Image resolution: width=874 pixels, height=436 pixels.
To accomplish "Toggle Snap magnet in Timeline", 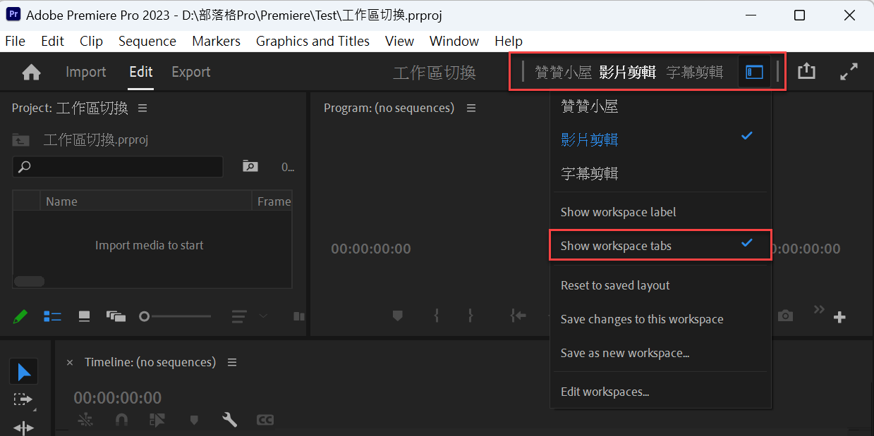I will coord(121,421).
